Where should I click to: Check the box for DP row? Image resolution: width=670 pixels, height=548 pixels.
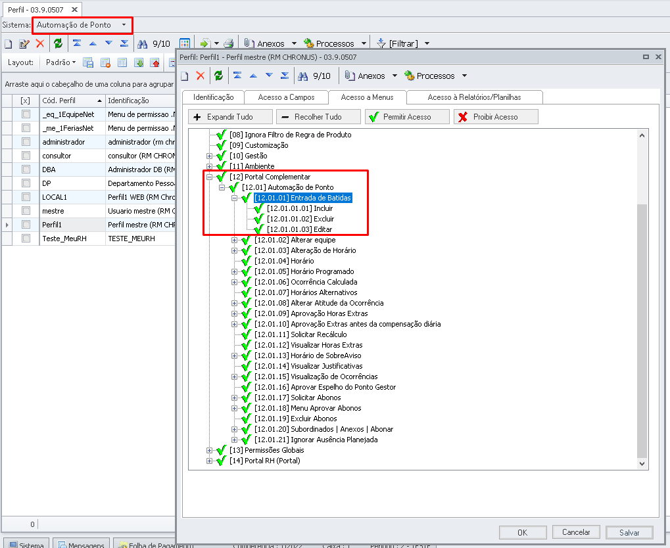click(26, 183)
